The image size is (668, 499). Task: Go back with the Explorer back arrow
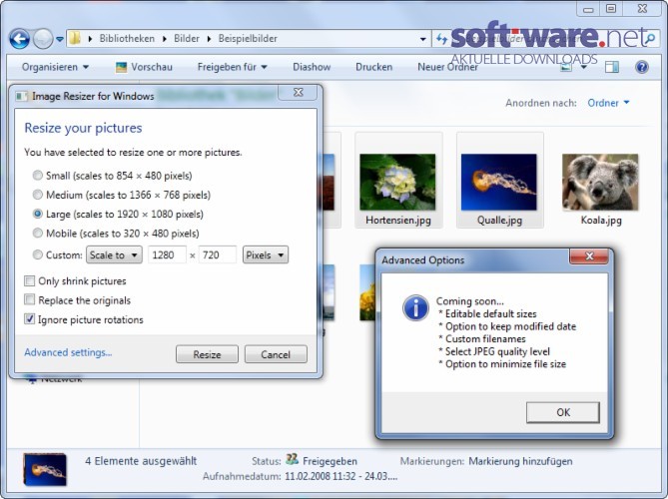(19, 39)
